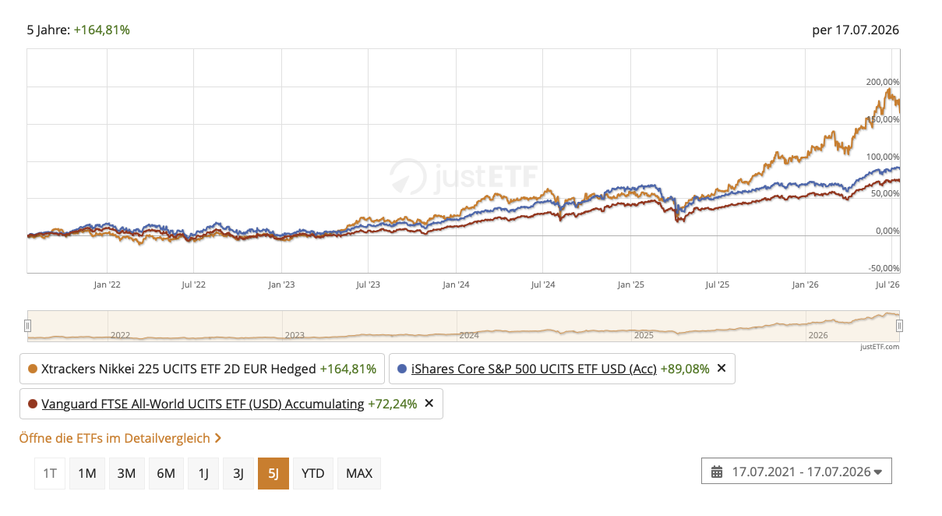Select the 3M time period

tap(127, 473)
